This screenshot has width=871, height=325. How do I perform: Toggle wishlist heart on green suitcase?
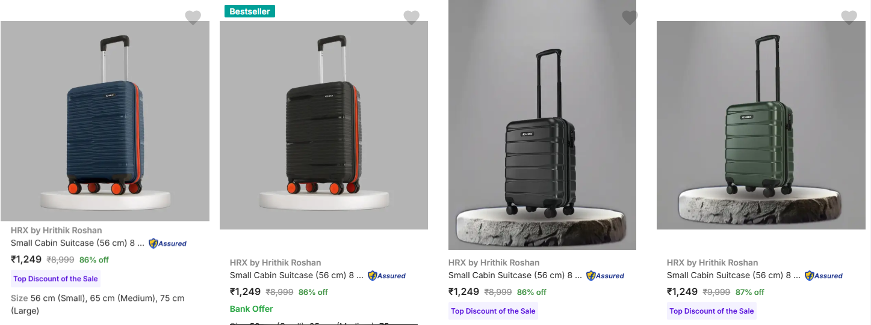click(x=849, y=17)
